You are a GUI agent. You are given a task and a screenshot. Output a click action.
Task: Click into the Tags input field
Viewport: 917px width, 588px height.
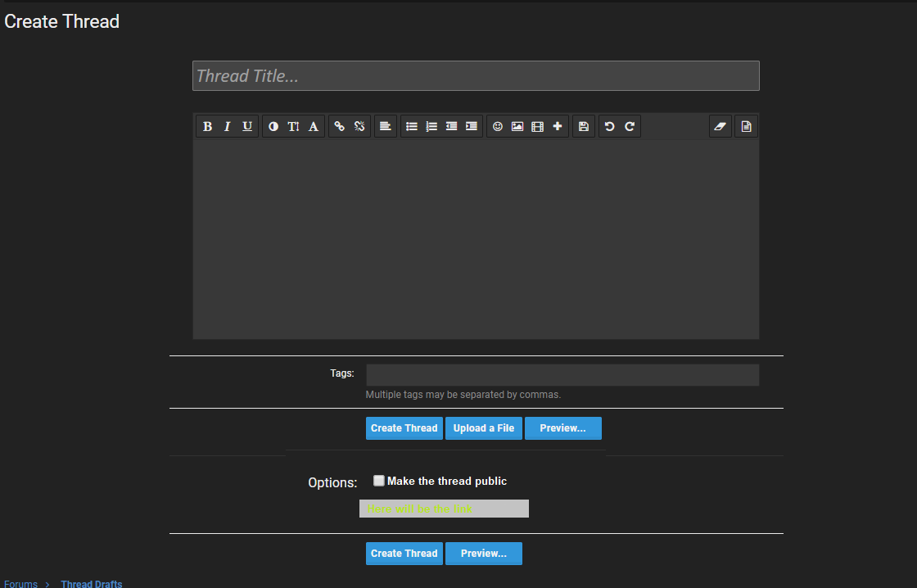pyautogui.click(x=562, y=375)
